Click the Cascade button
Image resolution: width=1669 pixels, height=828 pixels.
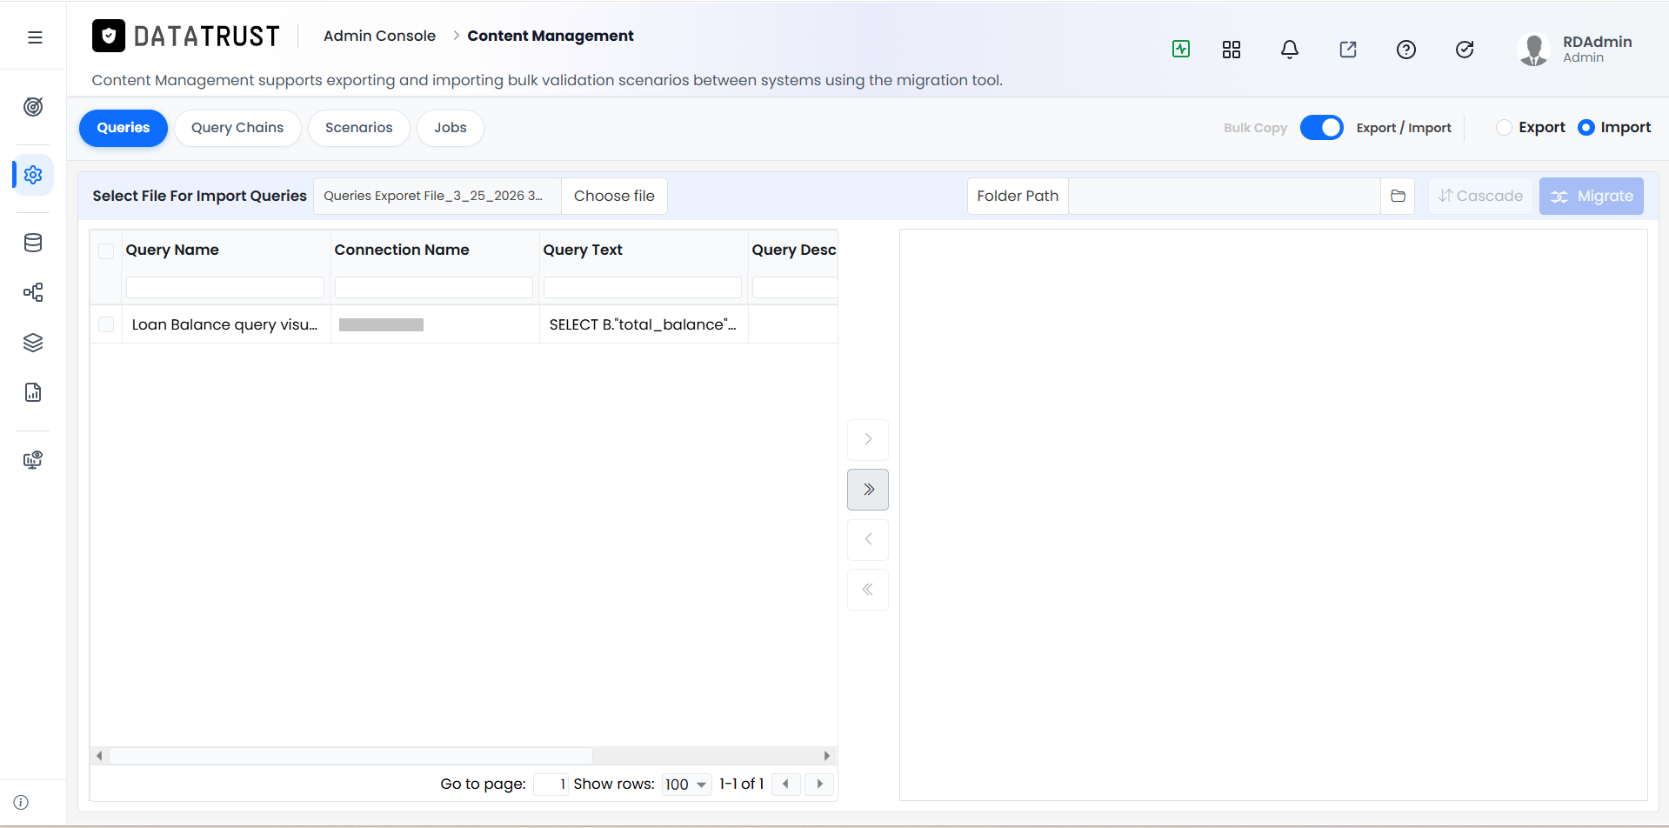[1480, 196]
